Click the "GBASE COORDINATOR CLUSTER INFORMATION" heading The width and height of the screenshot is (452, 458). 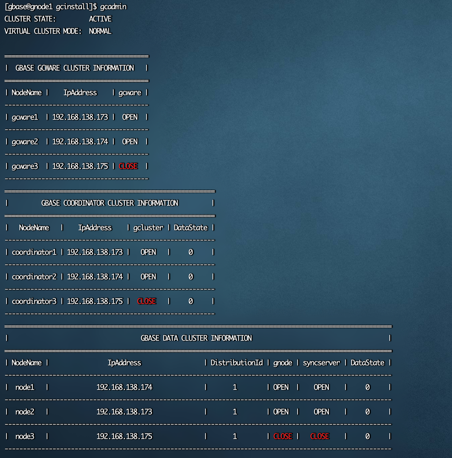(x=110, y=203)
